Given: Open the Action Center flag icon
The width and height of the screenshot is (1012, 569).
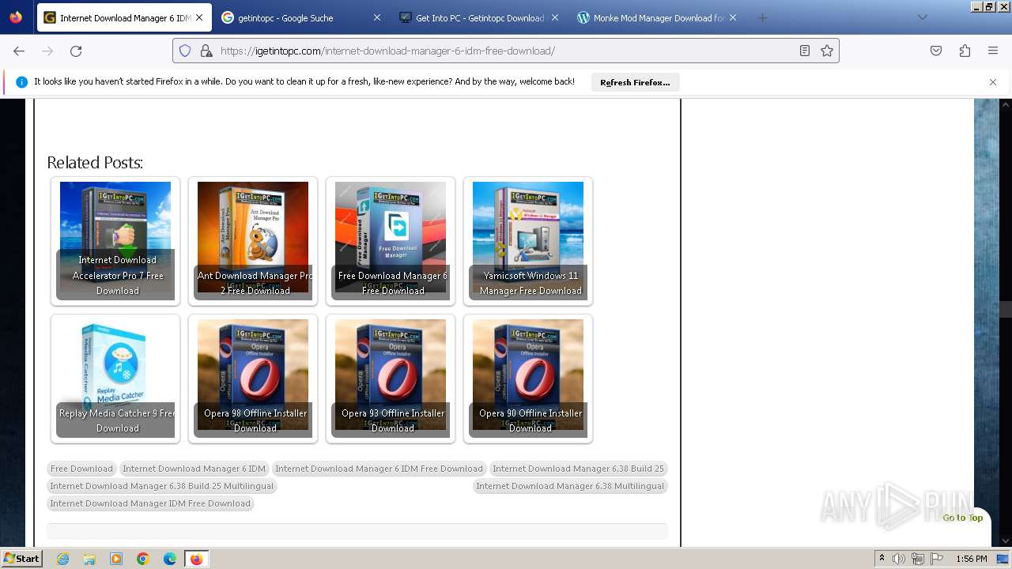Looking at the screenshot, I should point(937,559).
